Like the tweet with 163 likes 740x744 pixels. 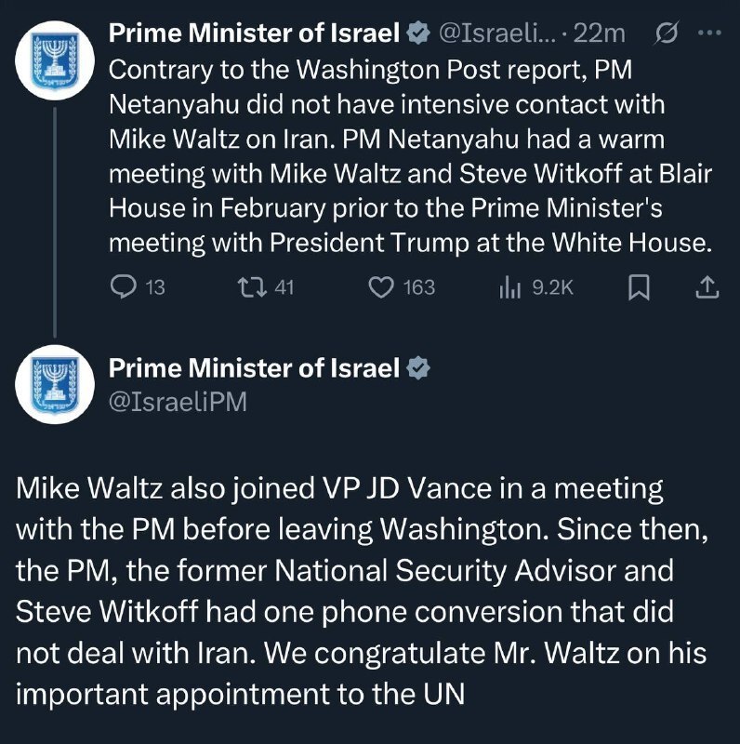click(381, 287)
